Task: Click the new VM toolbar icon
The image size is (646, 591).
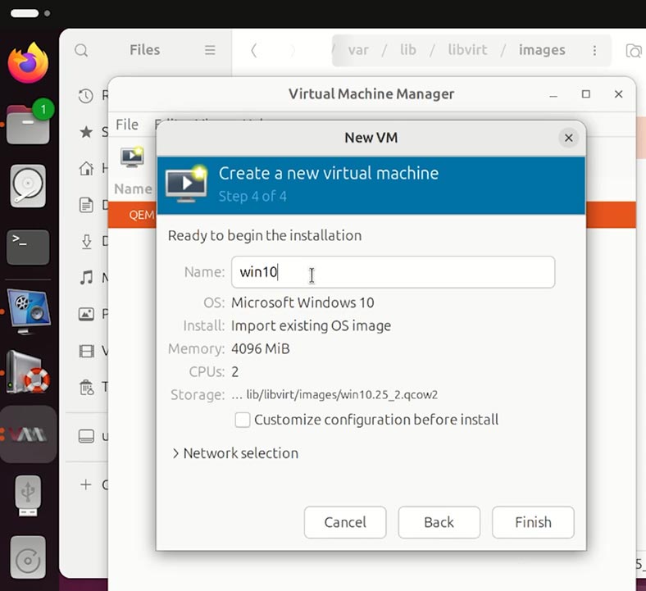Action: point(132,157)
